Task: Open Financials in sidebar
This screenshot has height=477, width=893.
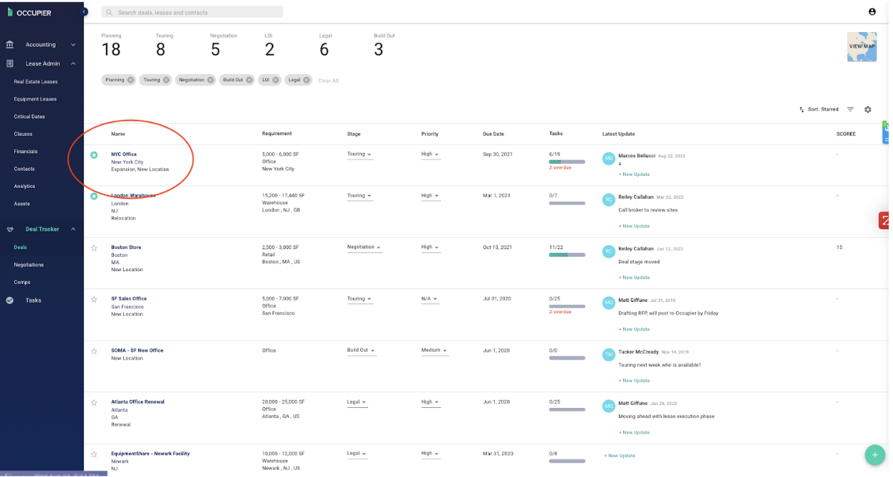Action: tap(26, 152)
